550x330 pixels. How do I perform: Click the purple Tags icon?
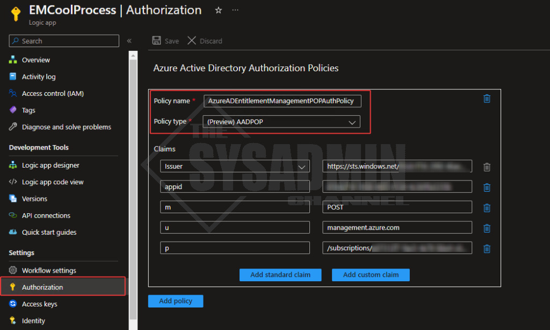[13, 110]
